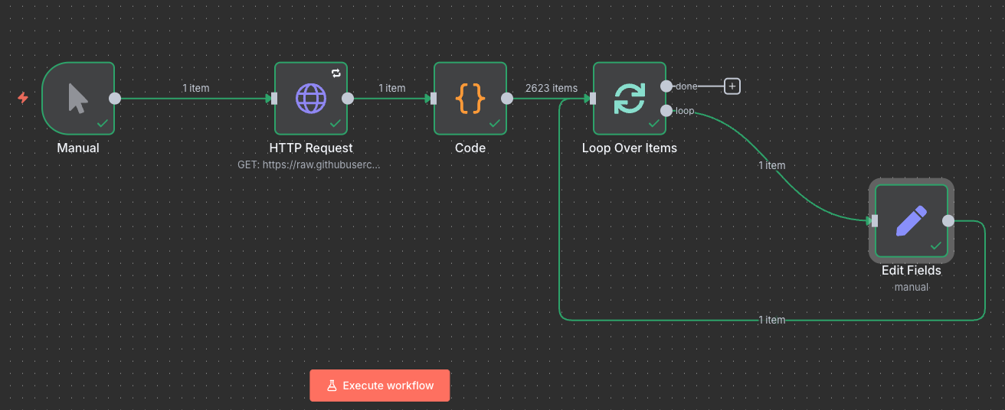This screenshot has width=1005, height=410.
Task: Click the "Manual" node label
Action: [x=78, y=148]
